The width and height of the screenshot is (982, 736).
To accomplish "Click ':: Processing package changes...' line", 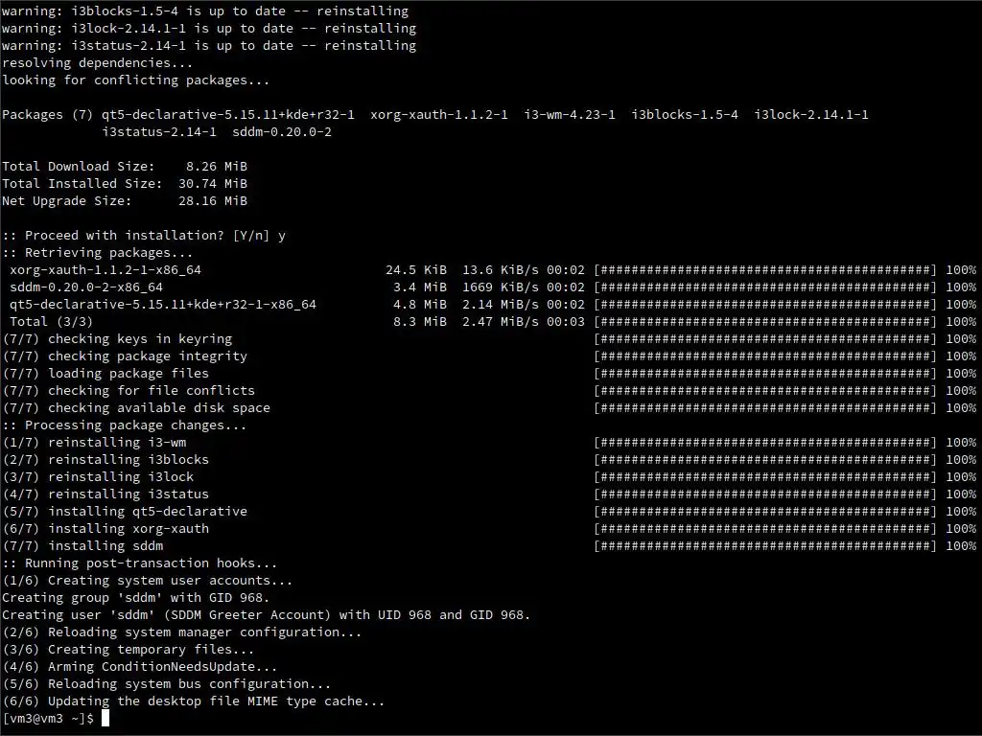I will [x=124, y=425].
